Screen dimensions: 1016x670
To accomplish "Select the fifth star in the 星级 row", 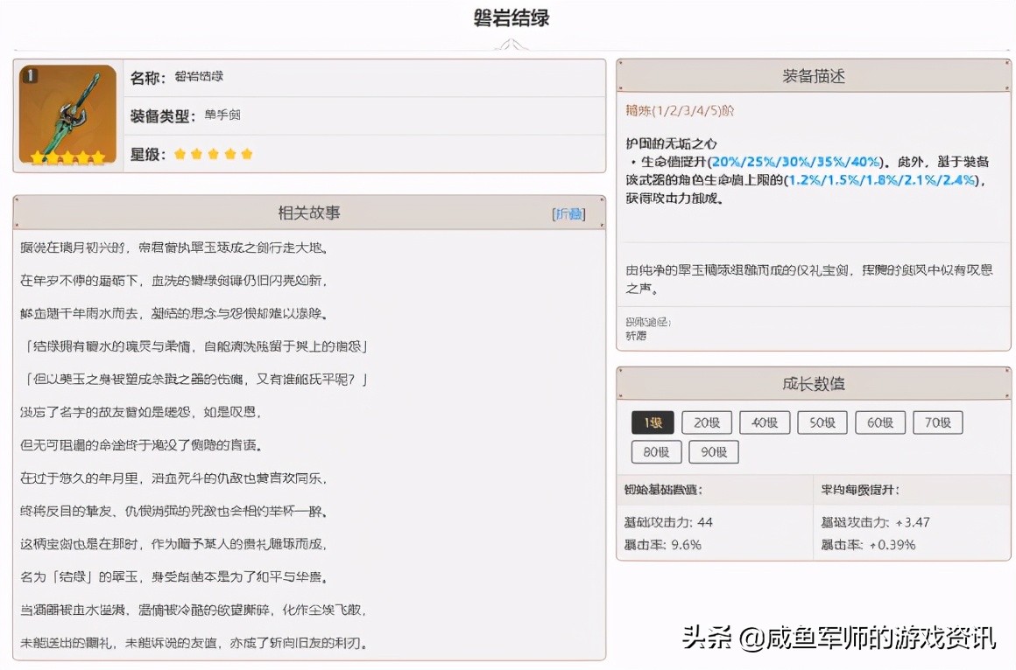I will tap(246, 153).
